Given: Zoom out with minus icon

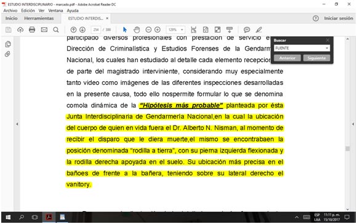Looking at the screenshot, I should [x=148, y=30].
